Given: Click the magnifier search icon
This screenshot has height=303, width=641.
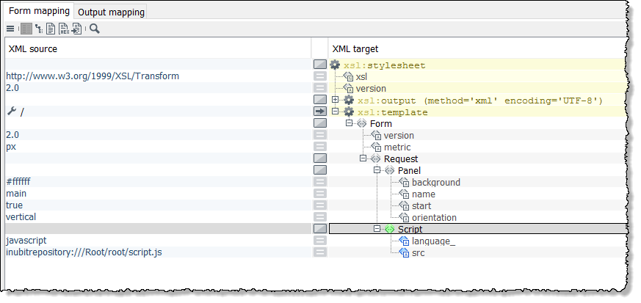Looking at the screenshot, I should point(95,29).
